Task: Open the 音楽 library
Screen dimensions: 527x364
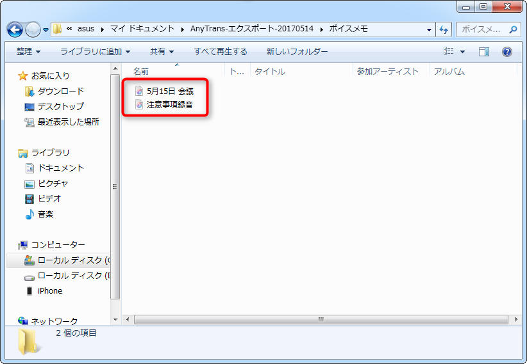Action: pyautogui.click(x=46, y=214)
